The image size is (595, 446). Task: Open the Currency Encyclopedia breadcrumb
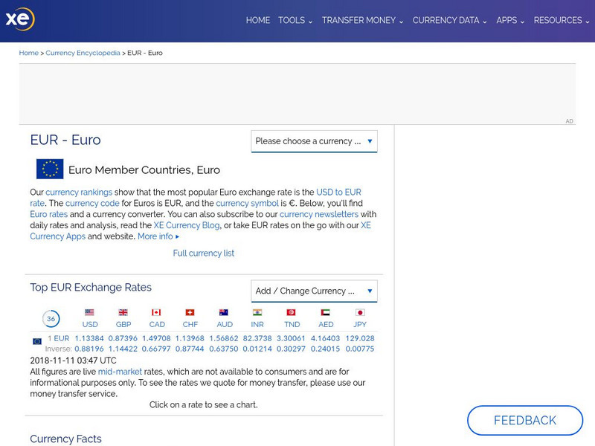[83, 53]
